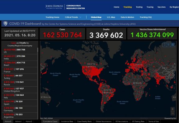Select the Global Map tab
179x123 pixels.
tap(96, 17)
